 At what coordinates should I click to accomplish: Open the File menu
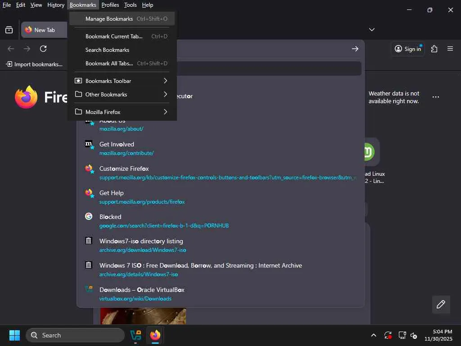[x=6, y=5]
